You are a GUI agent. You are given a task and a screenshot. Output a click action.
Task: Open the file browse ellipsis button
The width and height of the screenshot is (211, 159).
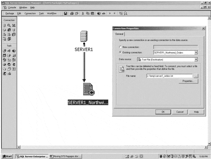[x=196, y=76]
